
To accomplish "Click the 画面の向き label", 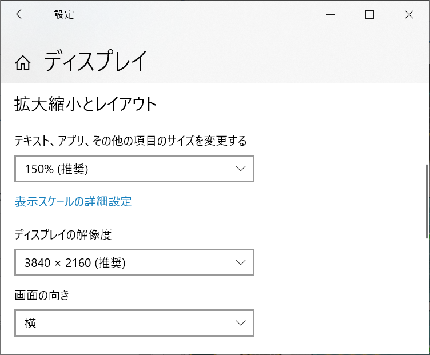I will pyautogui.click(x=42, y=295).
